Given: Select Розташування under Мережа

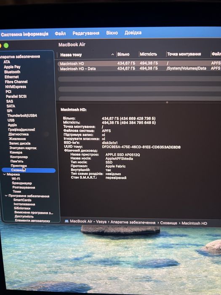Looking at the screenshot, I should point(24,188).
